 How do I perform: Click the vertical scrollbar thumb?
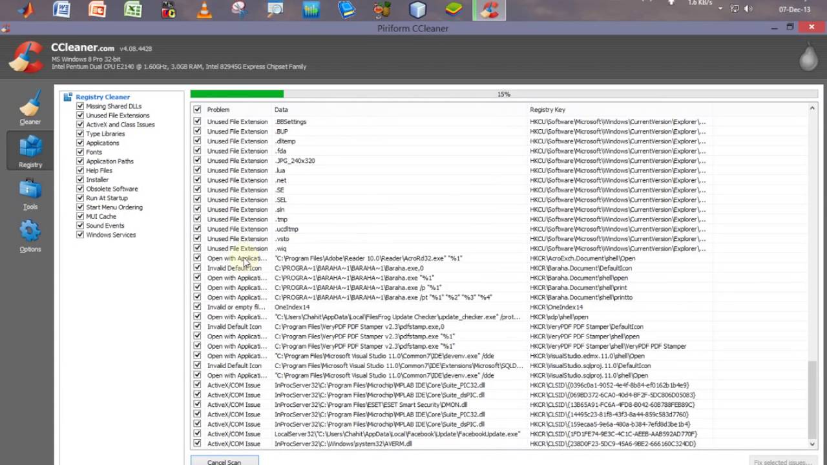[813, 399]
